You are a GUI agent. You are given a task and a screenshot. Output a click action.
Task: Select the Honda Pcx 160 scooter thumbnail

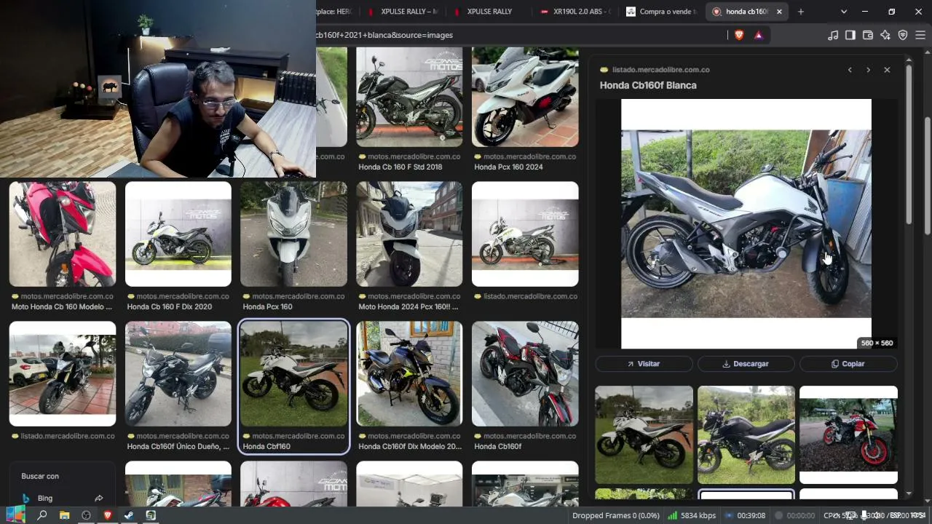(294, 234)
